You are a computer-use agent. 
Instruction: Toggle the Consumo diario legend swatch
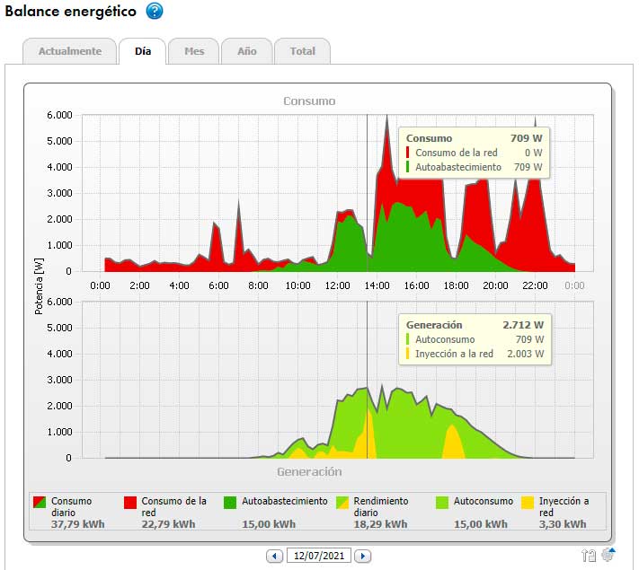(x=40, y=502)
